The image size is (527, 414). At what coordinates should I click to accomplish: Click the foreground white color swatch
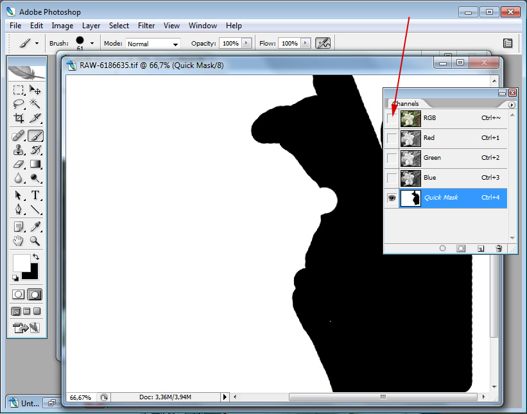click(x=21, y=262)
